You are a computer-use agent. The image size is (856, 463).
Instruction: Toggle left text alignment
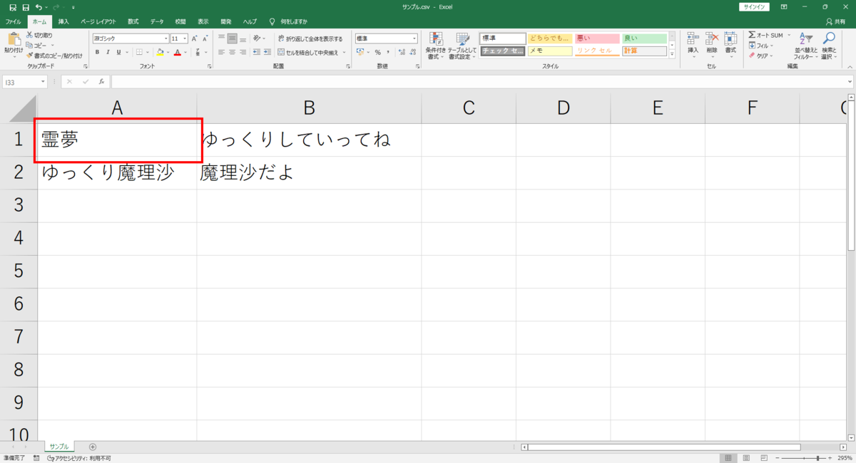coord(221,52)
